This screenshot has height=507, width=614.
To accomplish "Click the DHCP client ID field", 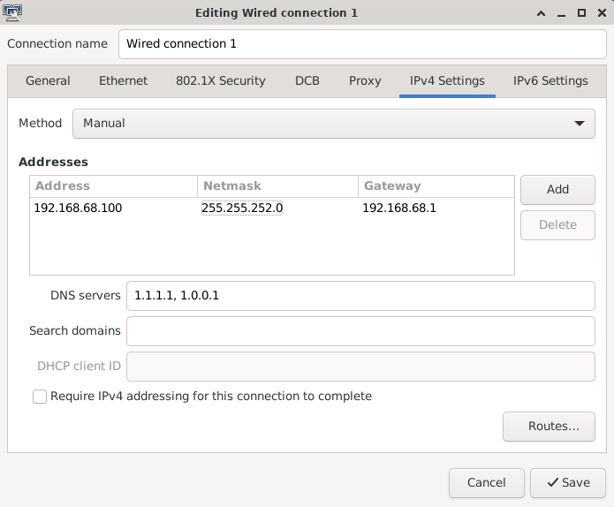I will click(360, 367).
